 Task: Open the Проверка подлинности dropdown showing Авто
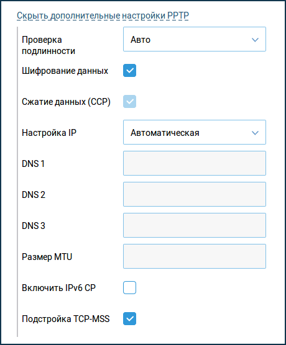coord(195,39)
